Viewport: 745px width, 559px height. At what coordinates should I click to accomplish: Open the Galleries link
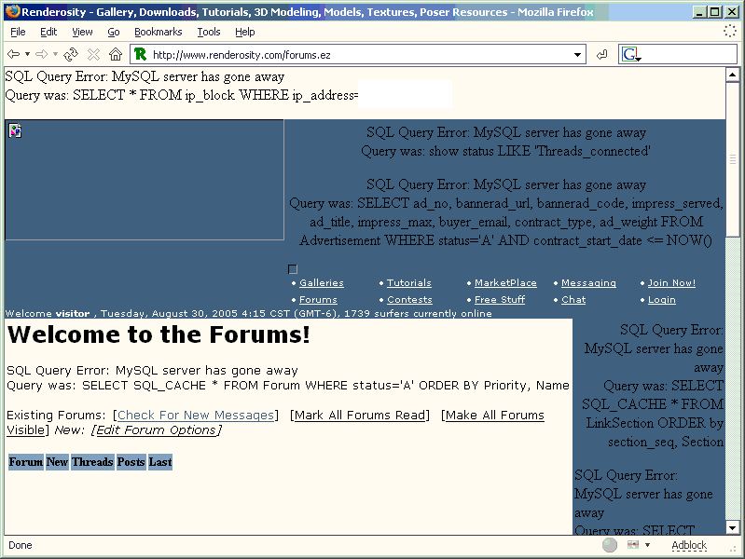[x=322, y=282]
